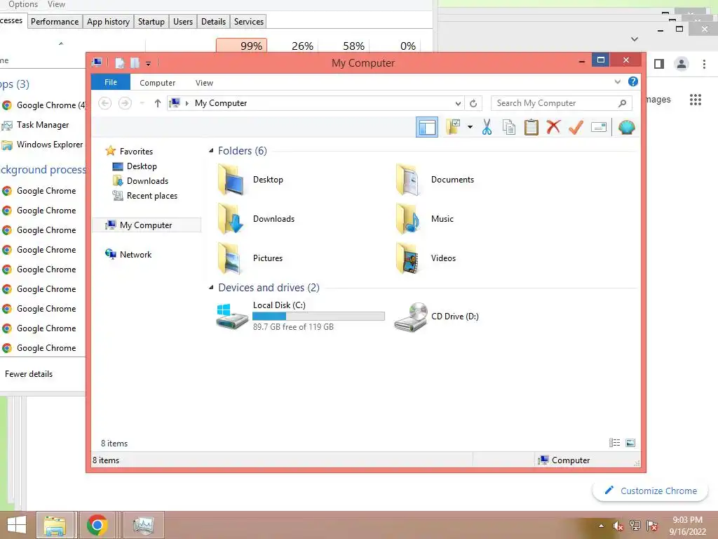Open the File ribbon tab

(111, 83)
